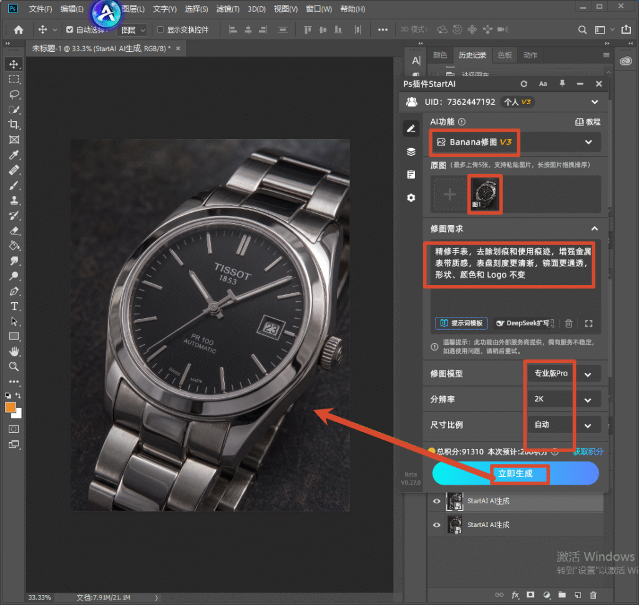Open the 修图模型 专业版Pro dropdown
The width and height of the screenshot is (639, 605).
click(563, 374)
